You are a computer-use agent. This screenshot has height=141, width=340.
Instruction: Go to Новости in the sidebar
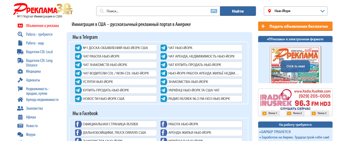[x=32, y=126]
